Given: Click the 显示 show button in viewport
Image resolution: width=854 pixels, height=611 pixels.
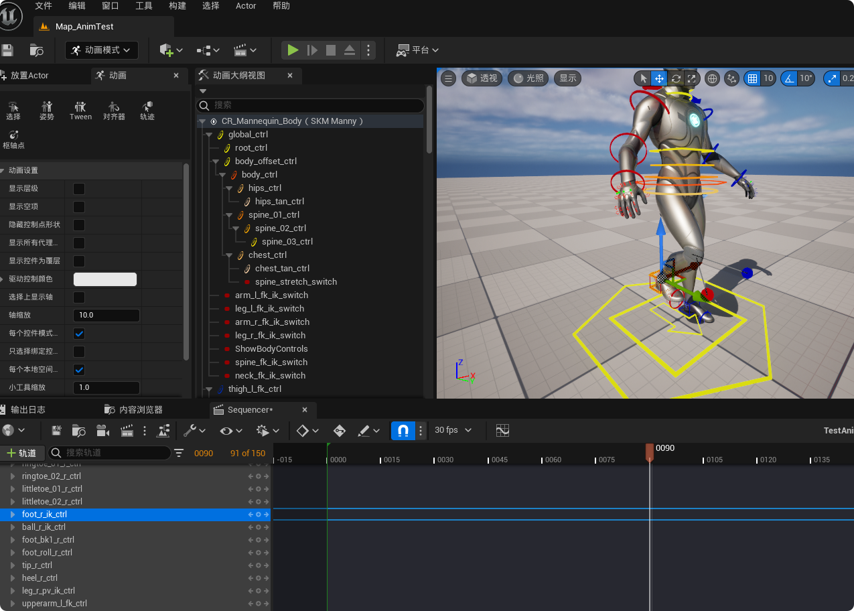Looking at the screenshot, I should (x=568, y=78).
